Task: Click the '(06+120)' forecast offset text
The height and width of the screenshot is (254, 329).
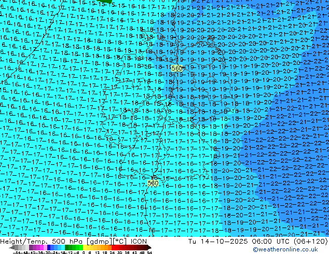Action: coord(310,242)
